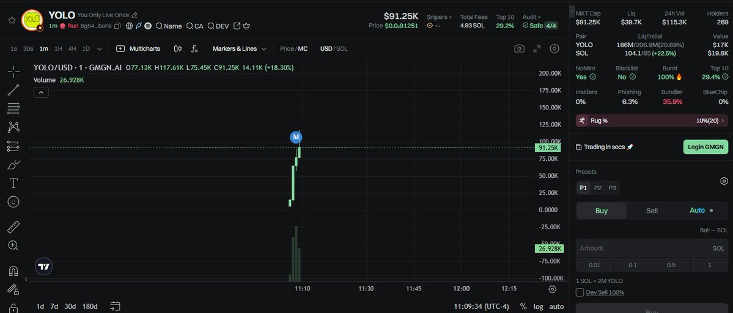The height and width of the screenshot is (313, 733).
Task: Toggle auto scale mode
Action: pos(556,306)
